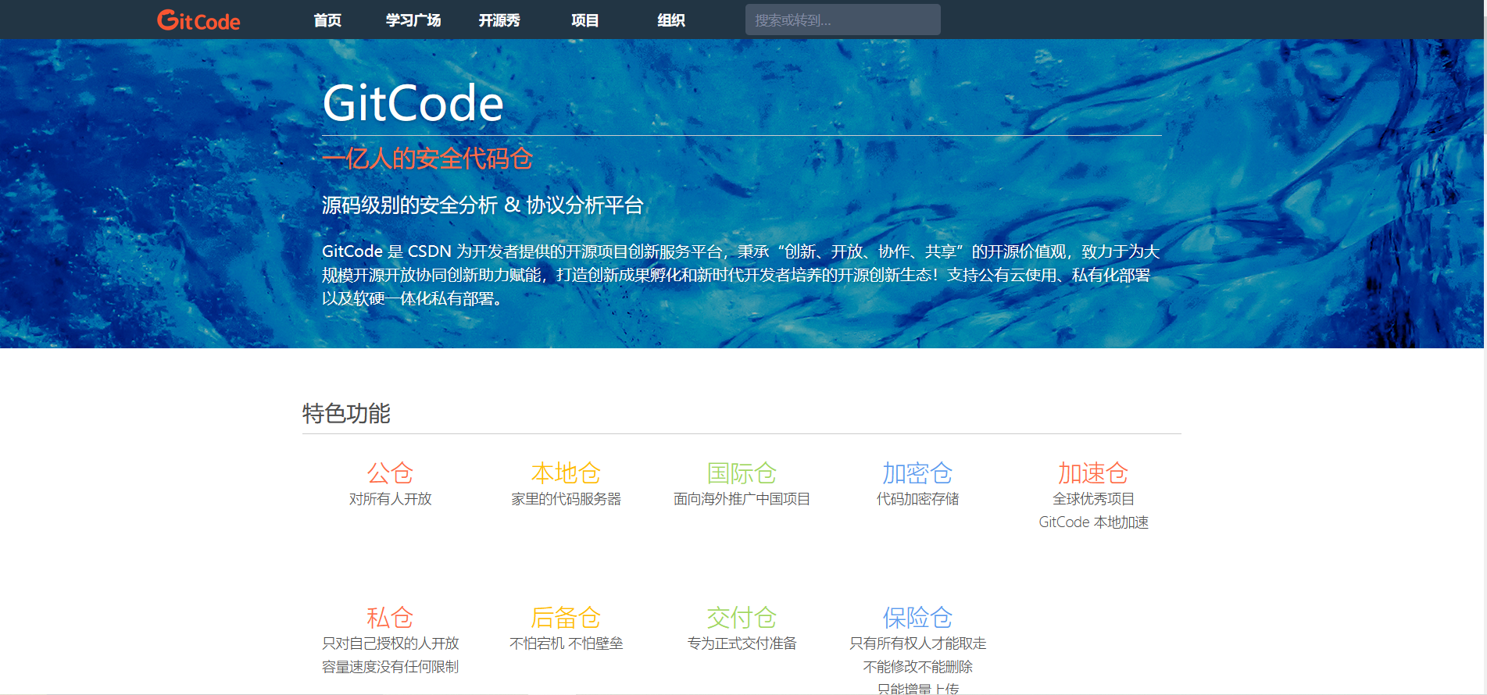Open the 组织 navigation item
Screen dimensions: 1487x695
(x=671, y=20)
